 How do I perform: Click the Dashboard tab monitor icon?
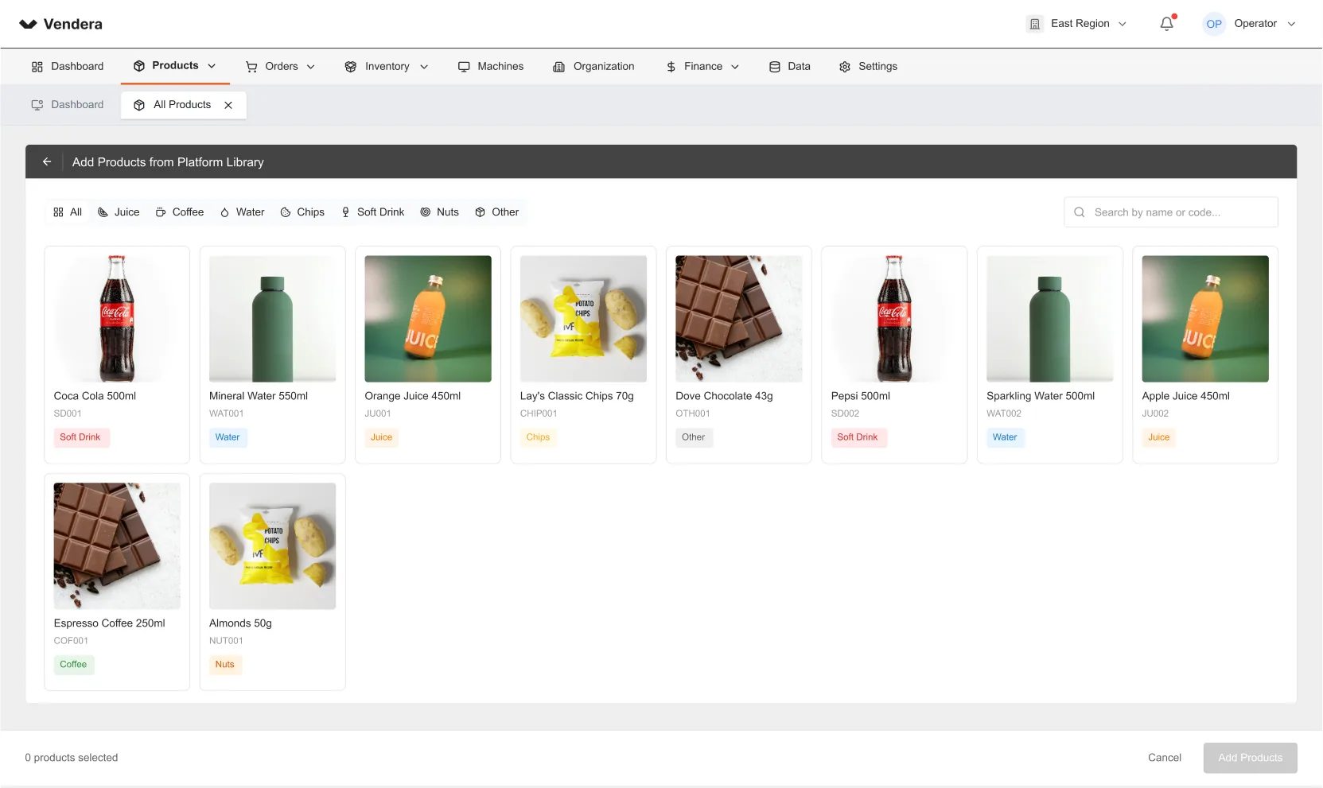[37, 105]
